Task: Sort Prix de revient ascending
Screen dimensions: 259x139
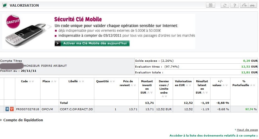Action: pos(132,85)
